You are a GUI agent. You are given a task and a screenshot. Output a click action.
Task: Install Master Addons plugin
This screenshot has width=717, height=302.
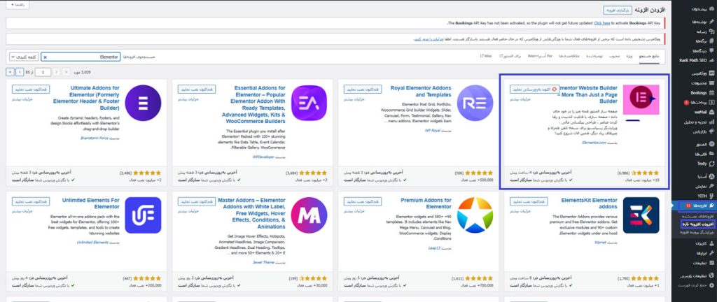[197, 201]
